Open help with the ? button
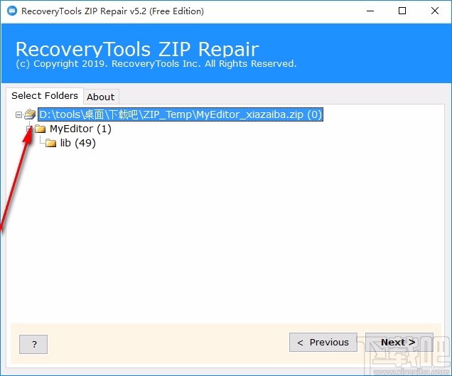Screen dimensions: 452x376 pyautogui.click(x=33, y=344)
